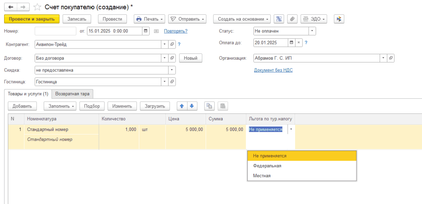Switch to the Возвратная тара tab
This screenshot has width=422, height=204.
[73, 94]
